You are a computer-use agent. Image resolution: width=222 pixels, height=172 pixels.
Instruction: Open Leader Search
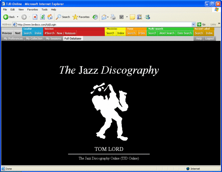[x=28, y=33]
